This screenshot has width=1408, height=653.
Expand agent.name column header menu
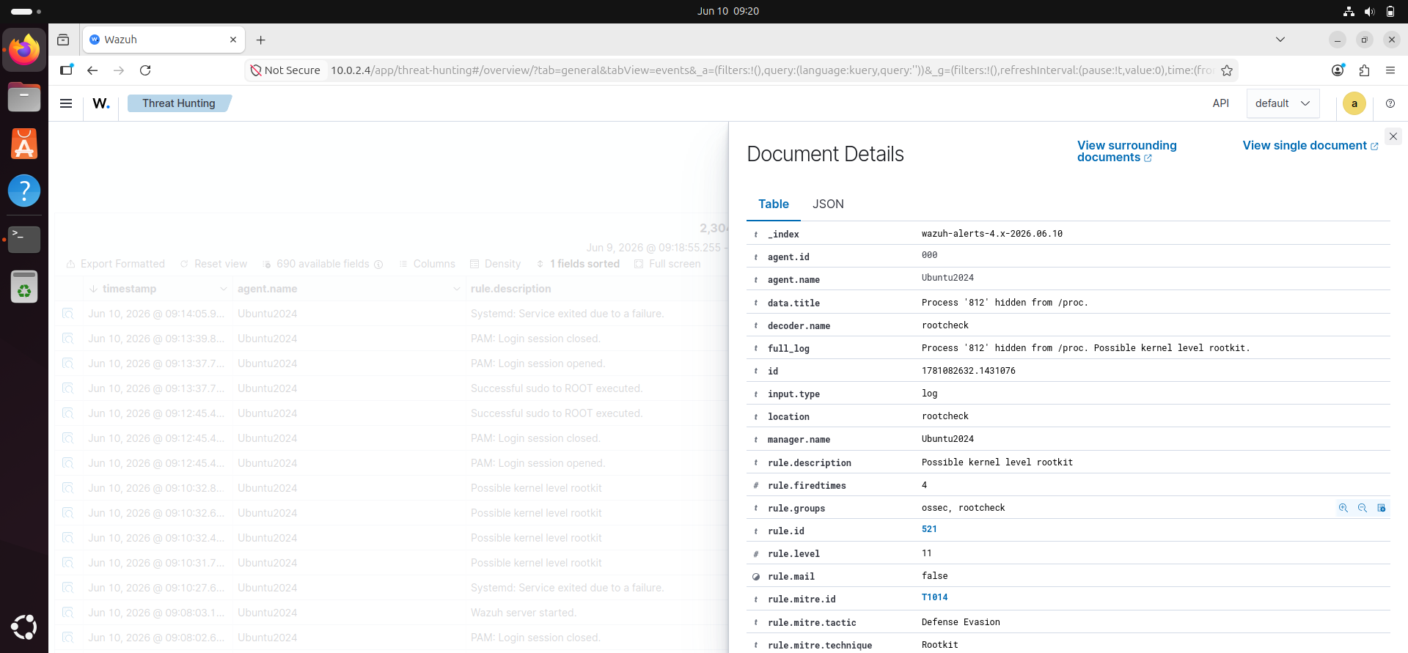(x=457, y=289)
